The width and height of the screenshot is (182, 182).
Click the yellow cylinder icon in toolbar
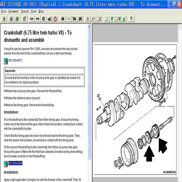point(4,19)
